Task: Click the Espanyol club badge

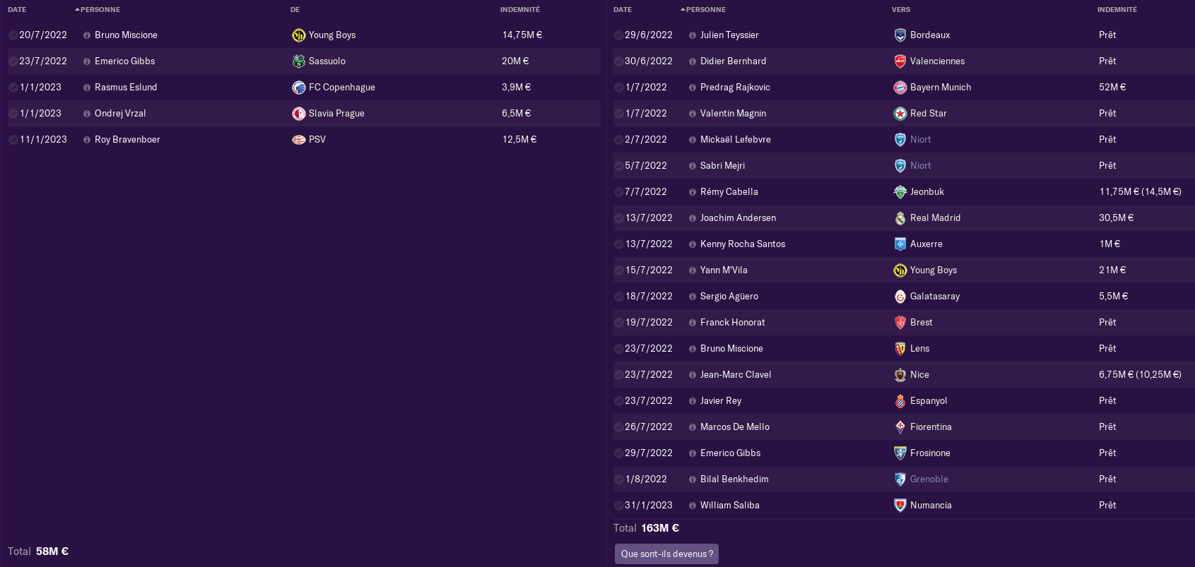Action: coord(900,401)
